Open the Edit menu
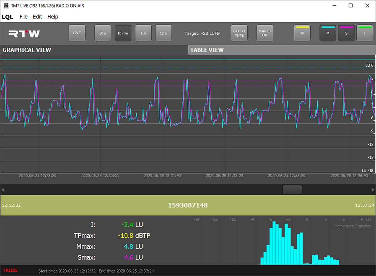376x276 pixels. point(37,17)
